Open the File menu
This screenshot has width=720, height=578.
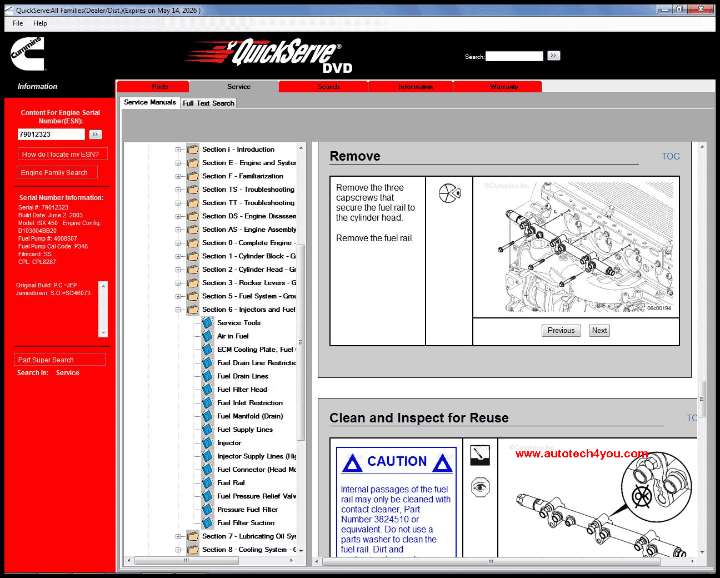[18, 23]
